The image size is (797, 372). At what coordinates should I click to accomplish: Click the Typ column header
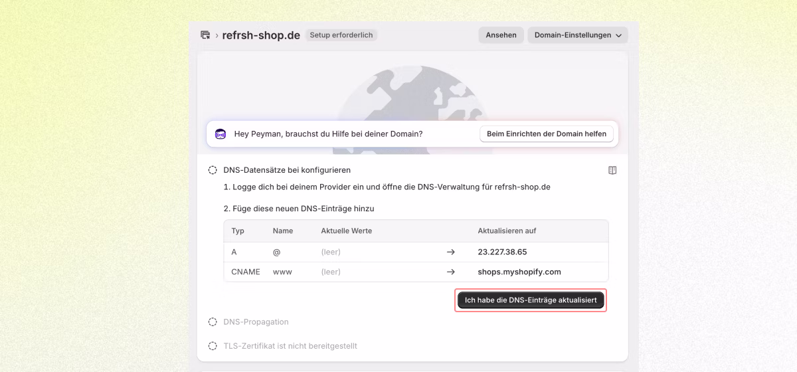(238, 231)
